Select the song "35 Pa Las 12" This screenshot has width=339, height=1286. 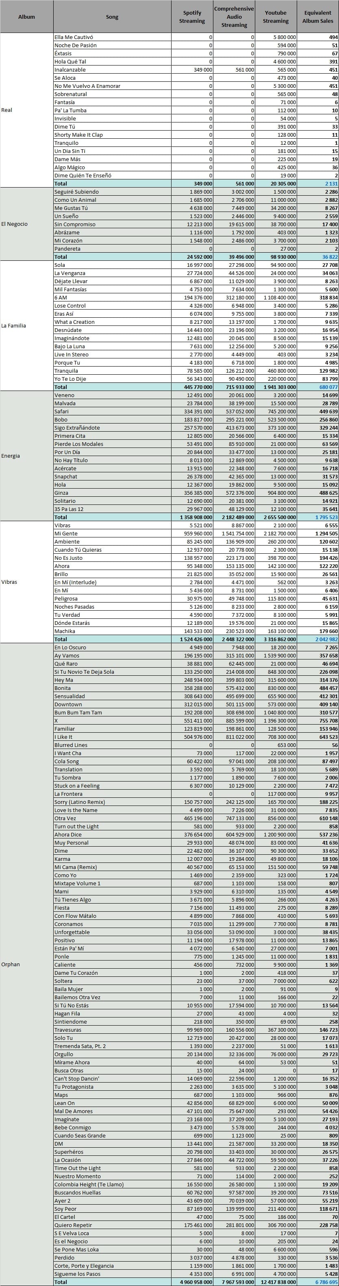pyautogui.click(x=69, y=509)
